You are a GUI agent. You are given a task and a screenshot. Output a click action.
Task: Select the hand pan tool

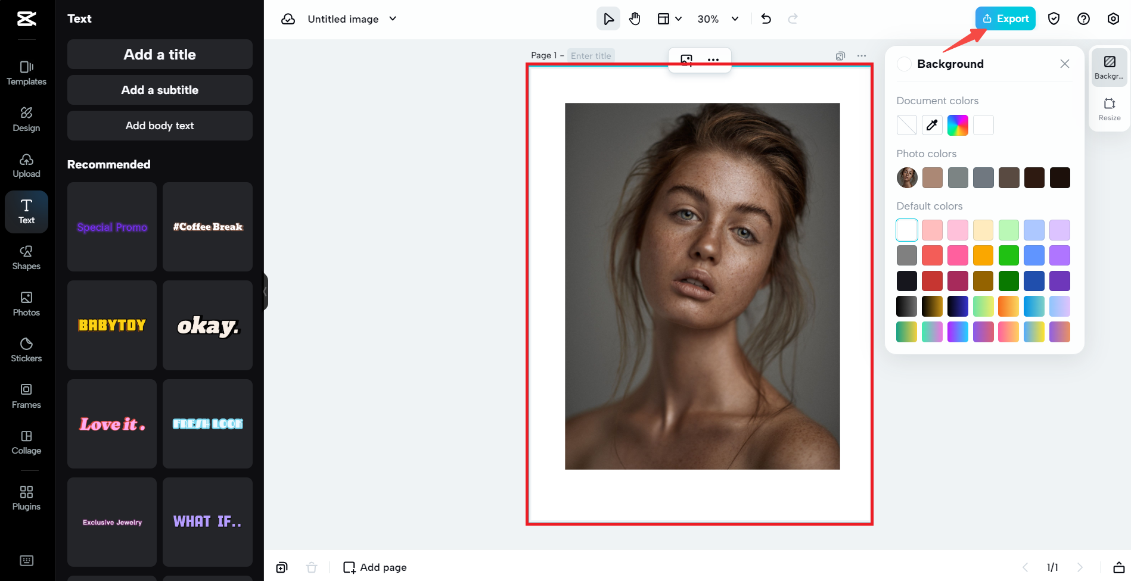(635, 19)
